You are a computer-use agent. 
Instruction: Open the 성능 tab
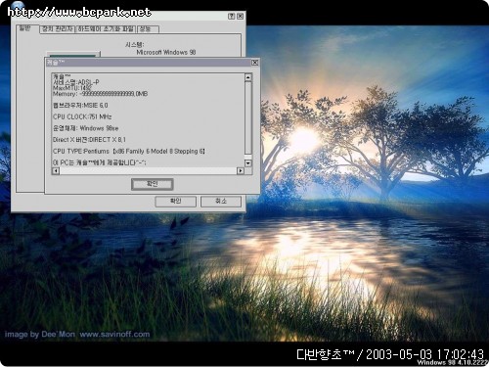(148, 29)
